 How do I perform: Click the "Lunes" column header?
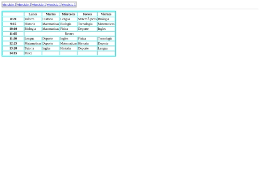coord(33,14)
